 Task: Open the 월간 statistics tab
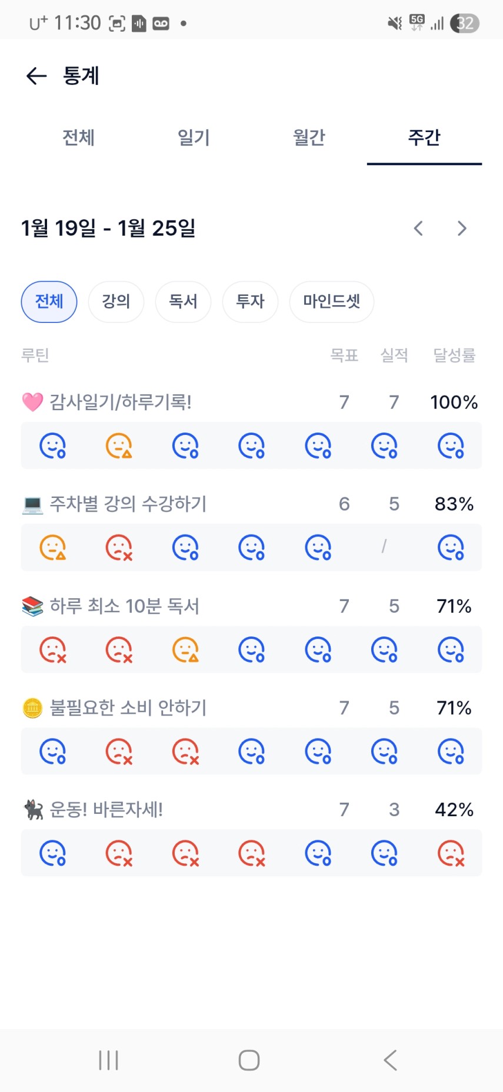309,137
